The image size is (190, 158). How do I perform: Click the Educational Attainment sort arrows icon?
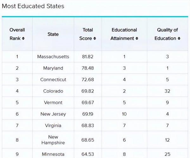(x=137, y=39)
